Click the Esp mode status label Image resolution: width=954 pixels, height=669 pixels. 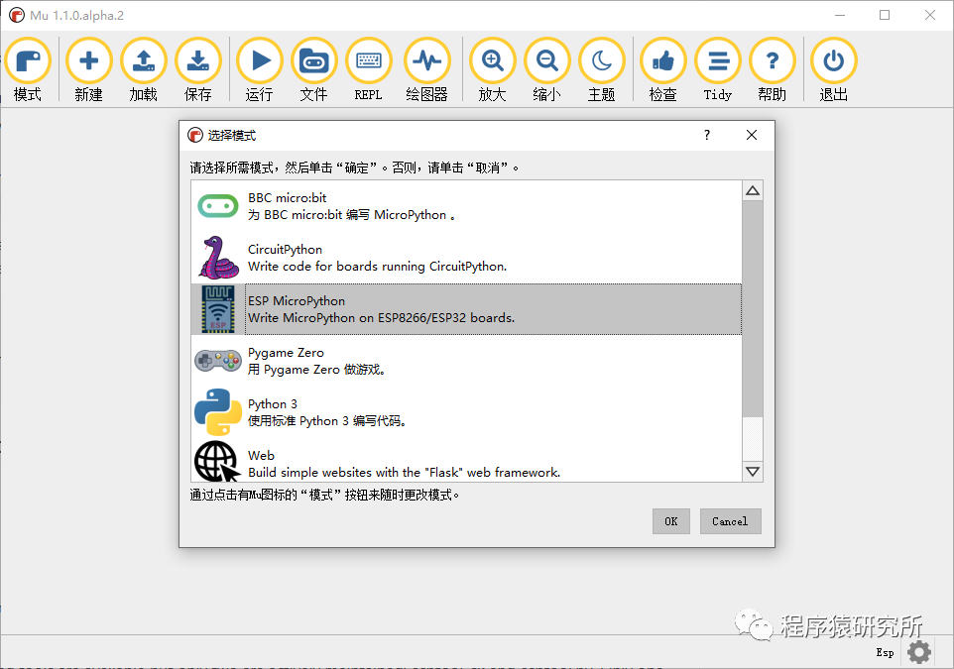tap(885, 652)
